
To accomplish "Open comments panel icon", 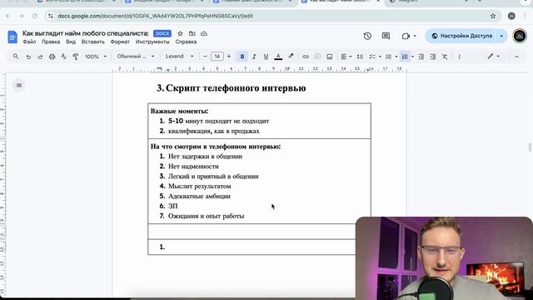I will 386,36.
